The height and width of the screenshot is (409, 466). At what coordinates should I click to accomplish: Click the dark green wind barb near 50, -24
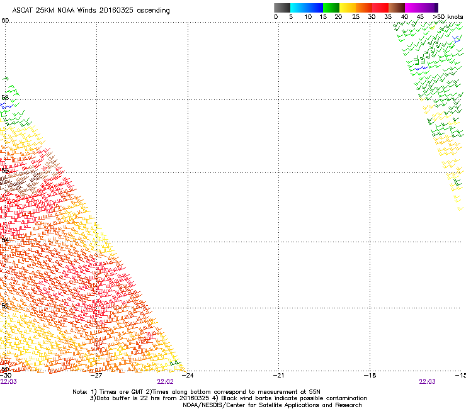point(175,362)
